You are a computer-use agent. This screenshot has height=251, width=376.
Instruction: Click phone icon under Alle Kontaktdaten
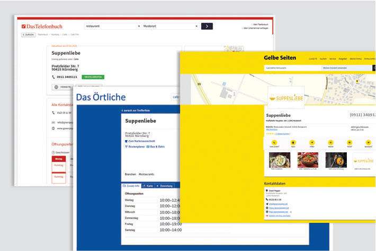coord(53,112)
